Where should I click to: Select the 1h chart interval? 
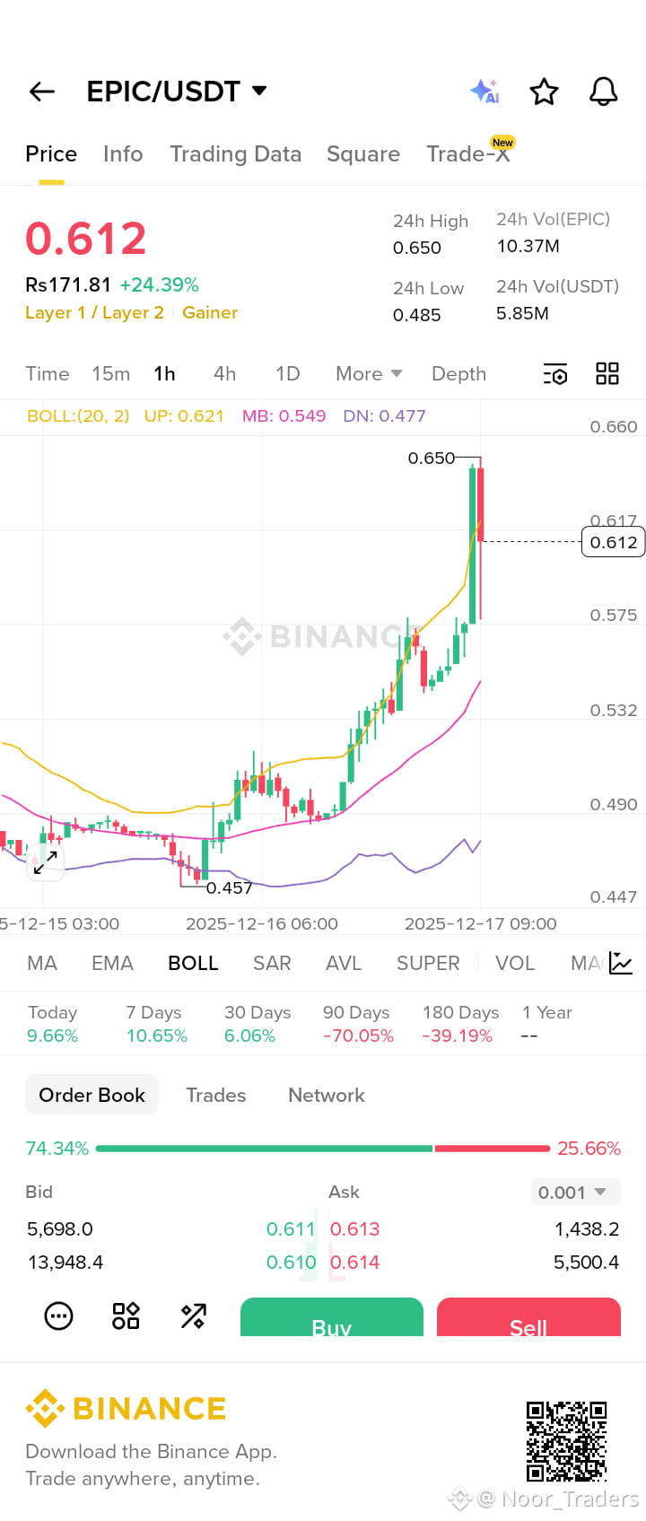164,374
